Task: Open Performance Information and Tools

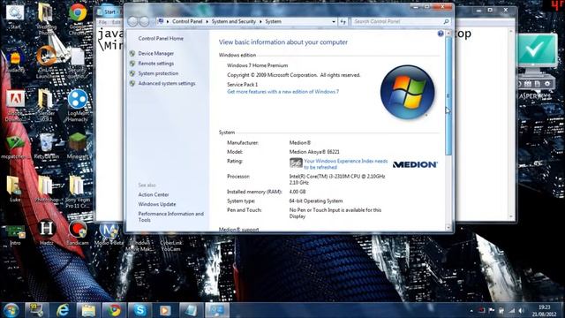Action: 170,216
